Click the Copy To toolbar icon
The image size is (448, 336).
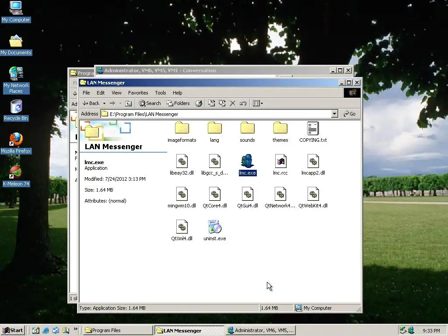click(x=222, y=103)
